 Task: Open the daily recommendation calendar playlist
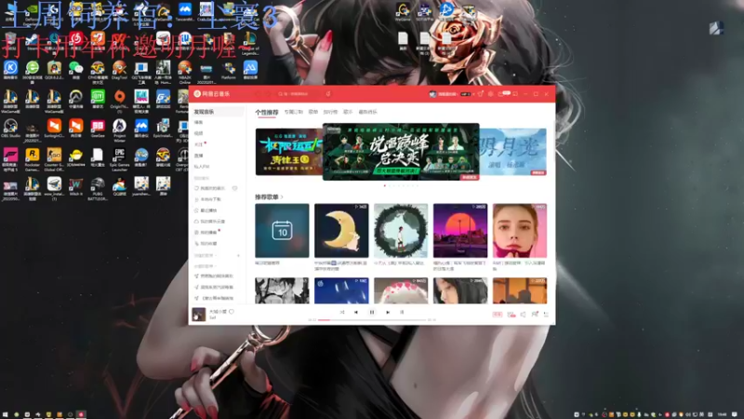tap(282, 231)
